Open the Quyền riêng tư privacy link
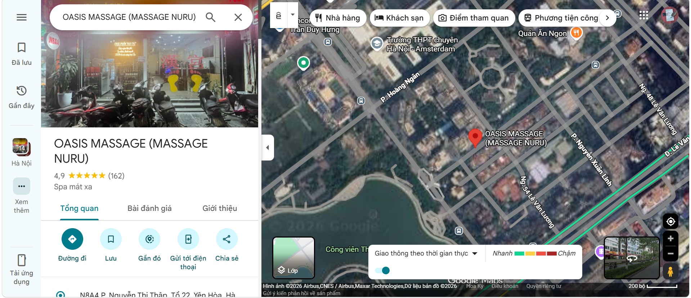Image resolution: width=691 pixels, height=298 pixels. coord(544,286)
